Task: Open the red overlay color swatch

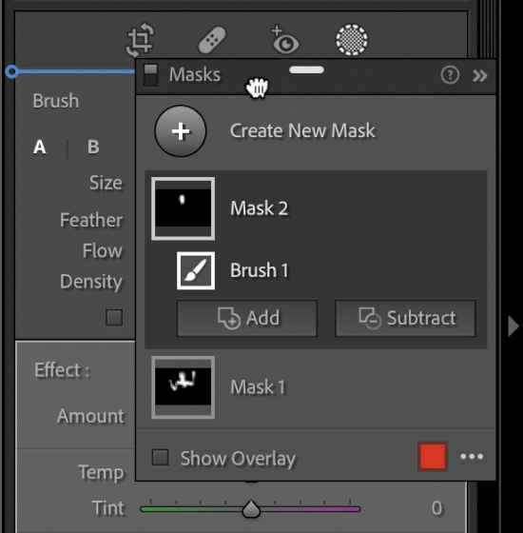Action: pos(433,457)
